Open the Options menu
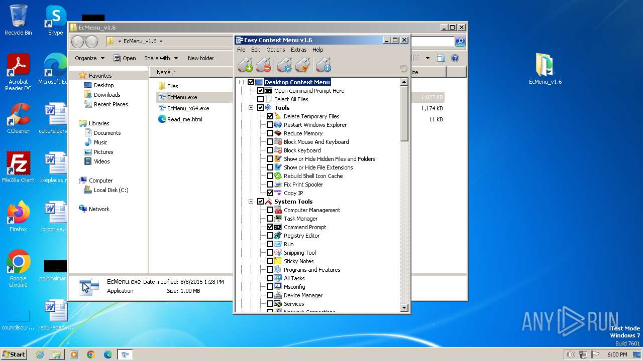643x361 pixels. click(275, 50)
